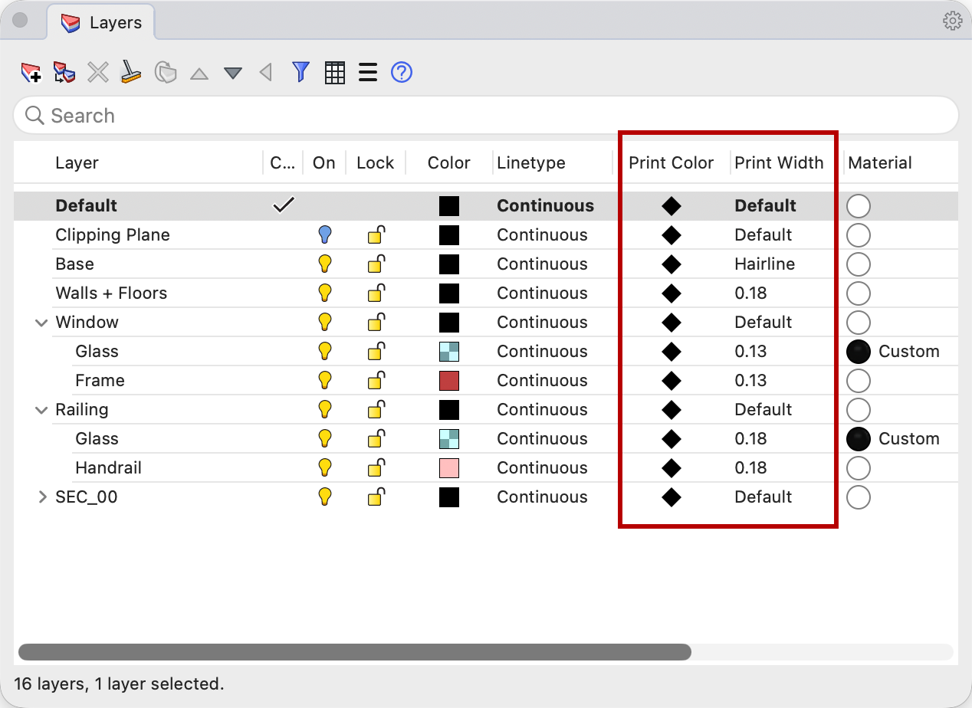
Task: Lock the Handrail layer
Action: tap(376, 468)
